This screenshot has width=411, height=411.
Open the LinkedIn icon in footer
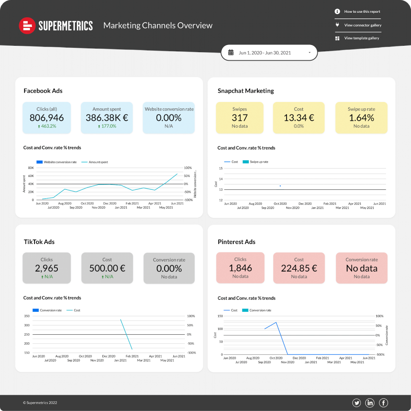pos(370,403)
